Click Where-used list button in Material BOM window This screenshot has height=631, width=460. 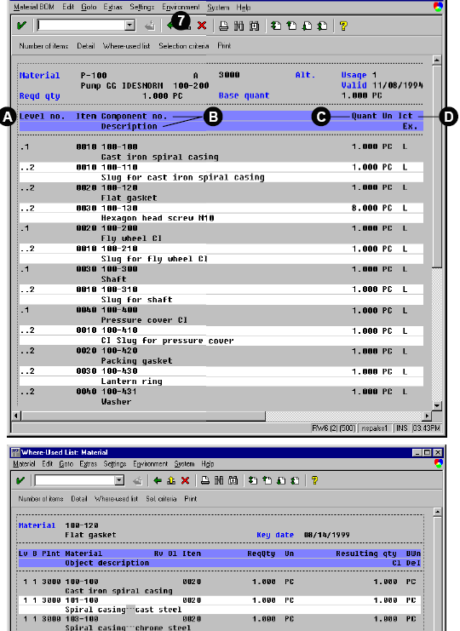(126, 46)
